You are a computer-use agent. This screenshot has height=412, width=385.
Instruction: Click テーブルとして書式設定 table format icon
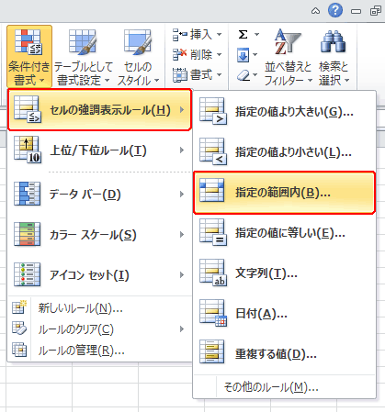(x=83, y=57)
